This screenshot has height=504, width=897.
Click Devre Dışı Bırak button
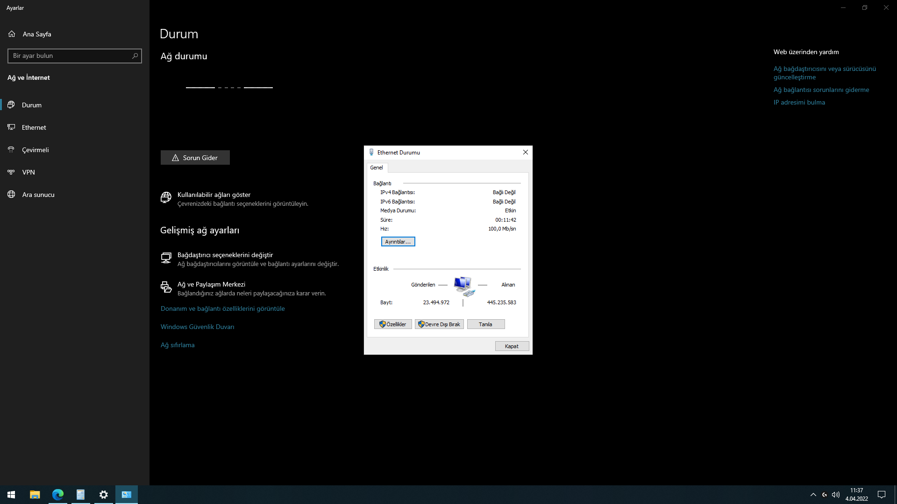pyautogui.click(x=439, y=324)
